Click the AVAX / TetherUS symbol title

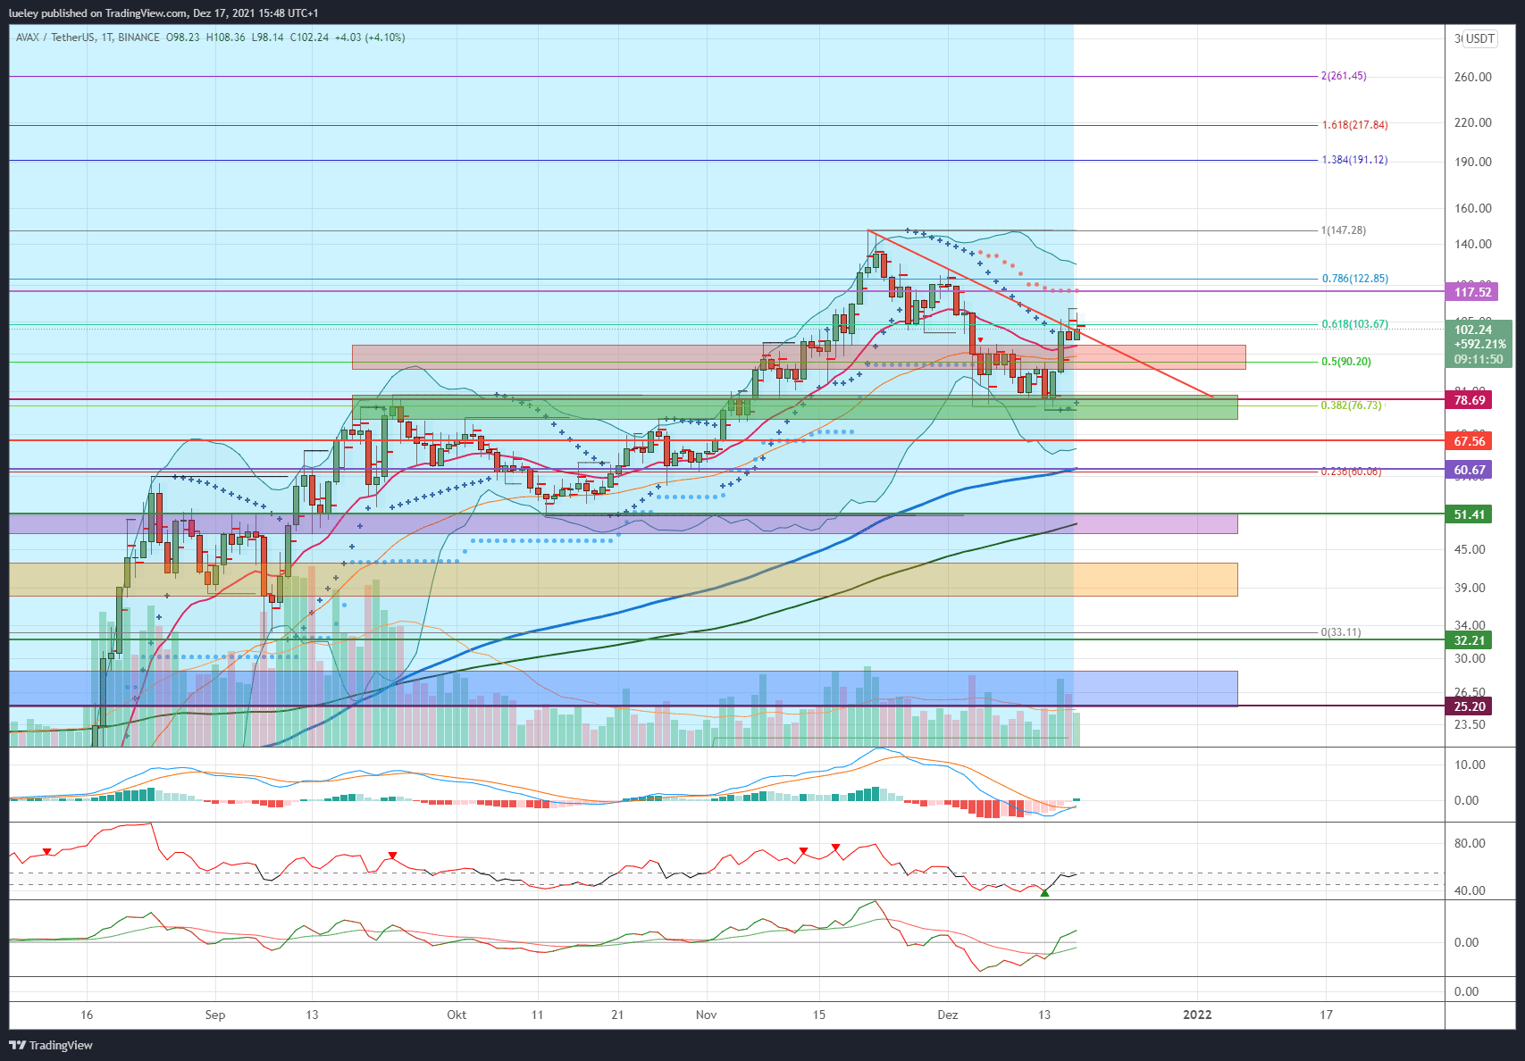point(55,38)
